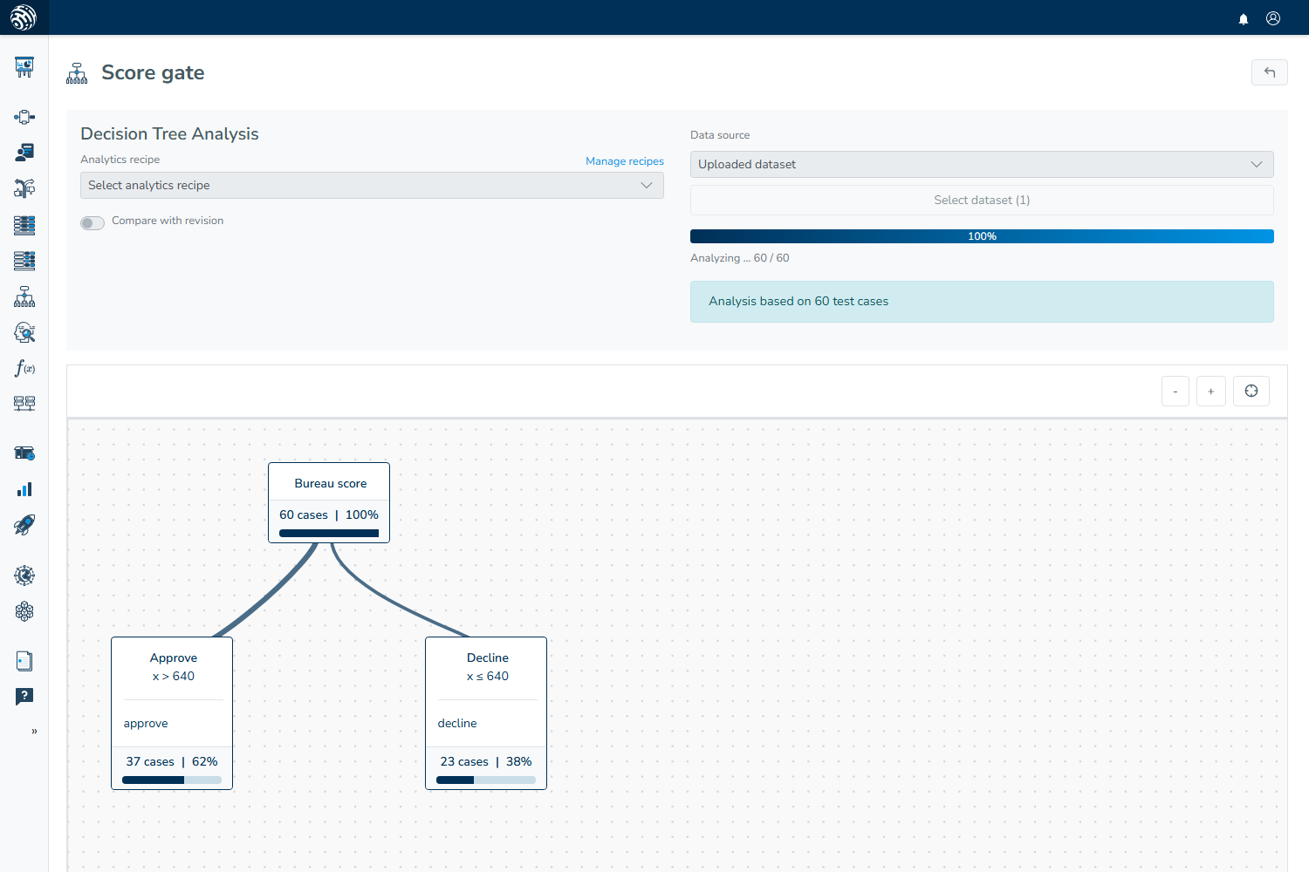Open the Select analytics recipe dropdown

pyautogui.click(x=372, y=185)
